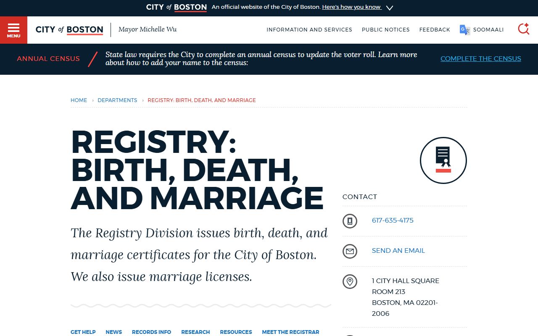Jump to Research section tab
The height and width of the screenshot is (336, 538).
coord(195,332)
